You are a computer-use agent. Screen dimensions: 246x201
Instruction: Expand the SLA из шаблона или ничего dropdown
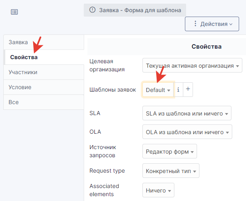pyautogui.click(x=187, y=113)
